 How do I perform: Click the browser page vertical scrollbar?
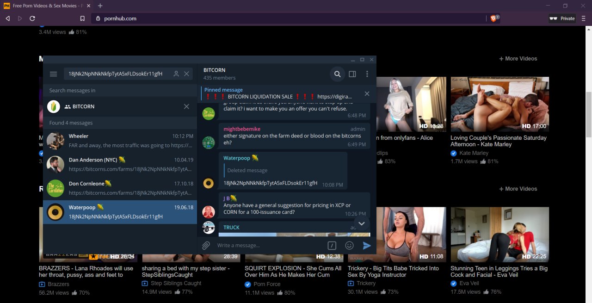click(588, 116)
